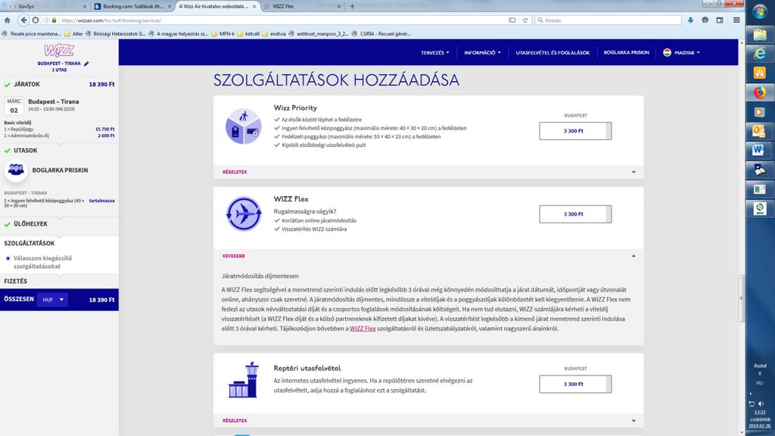Go to the Firefox home page
The width and height of the screenshot is (775, 436).
click(7, 20)
